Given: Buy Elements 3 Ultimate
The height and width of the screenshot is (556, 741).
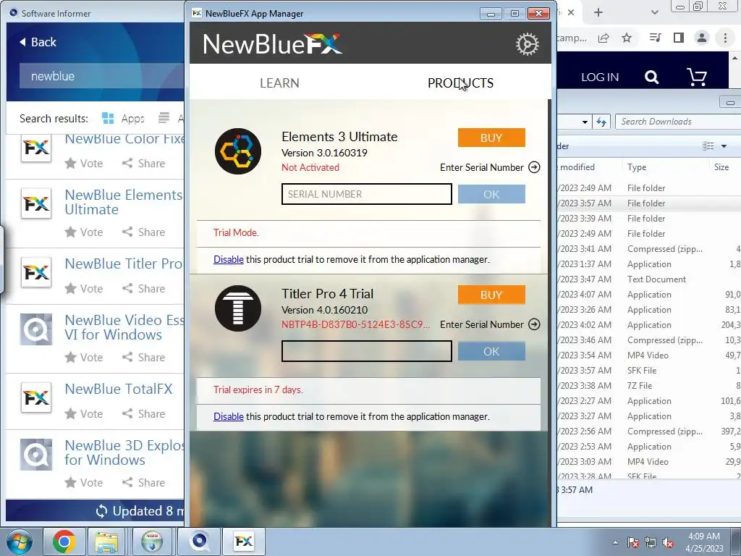Looking at the screenshot, I should (x=491, y=138).
